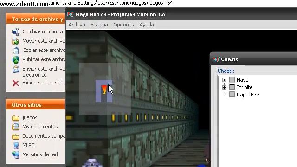Viewport: 297px width, 167px height.
Task: Open the Opciones menu
Action: coord(123,25)
